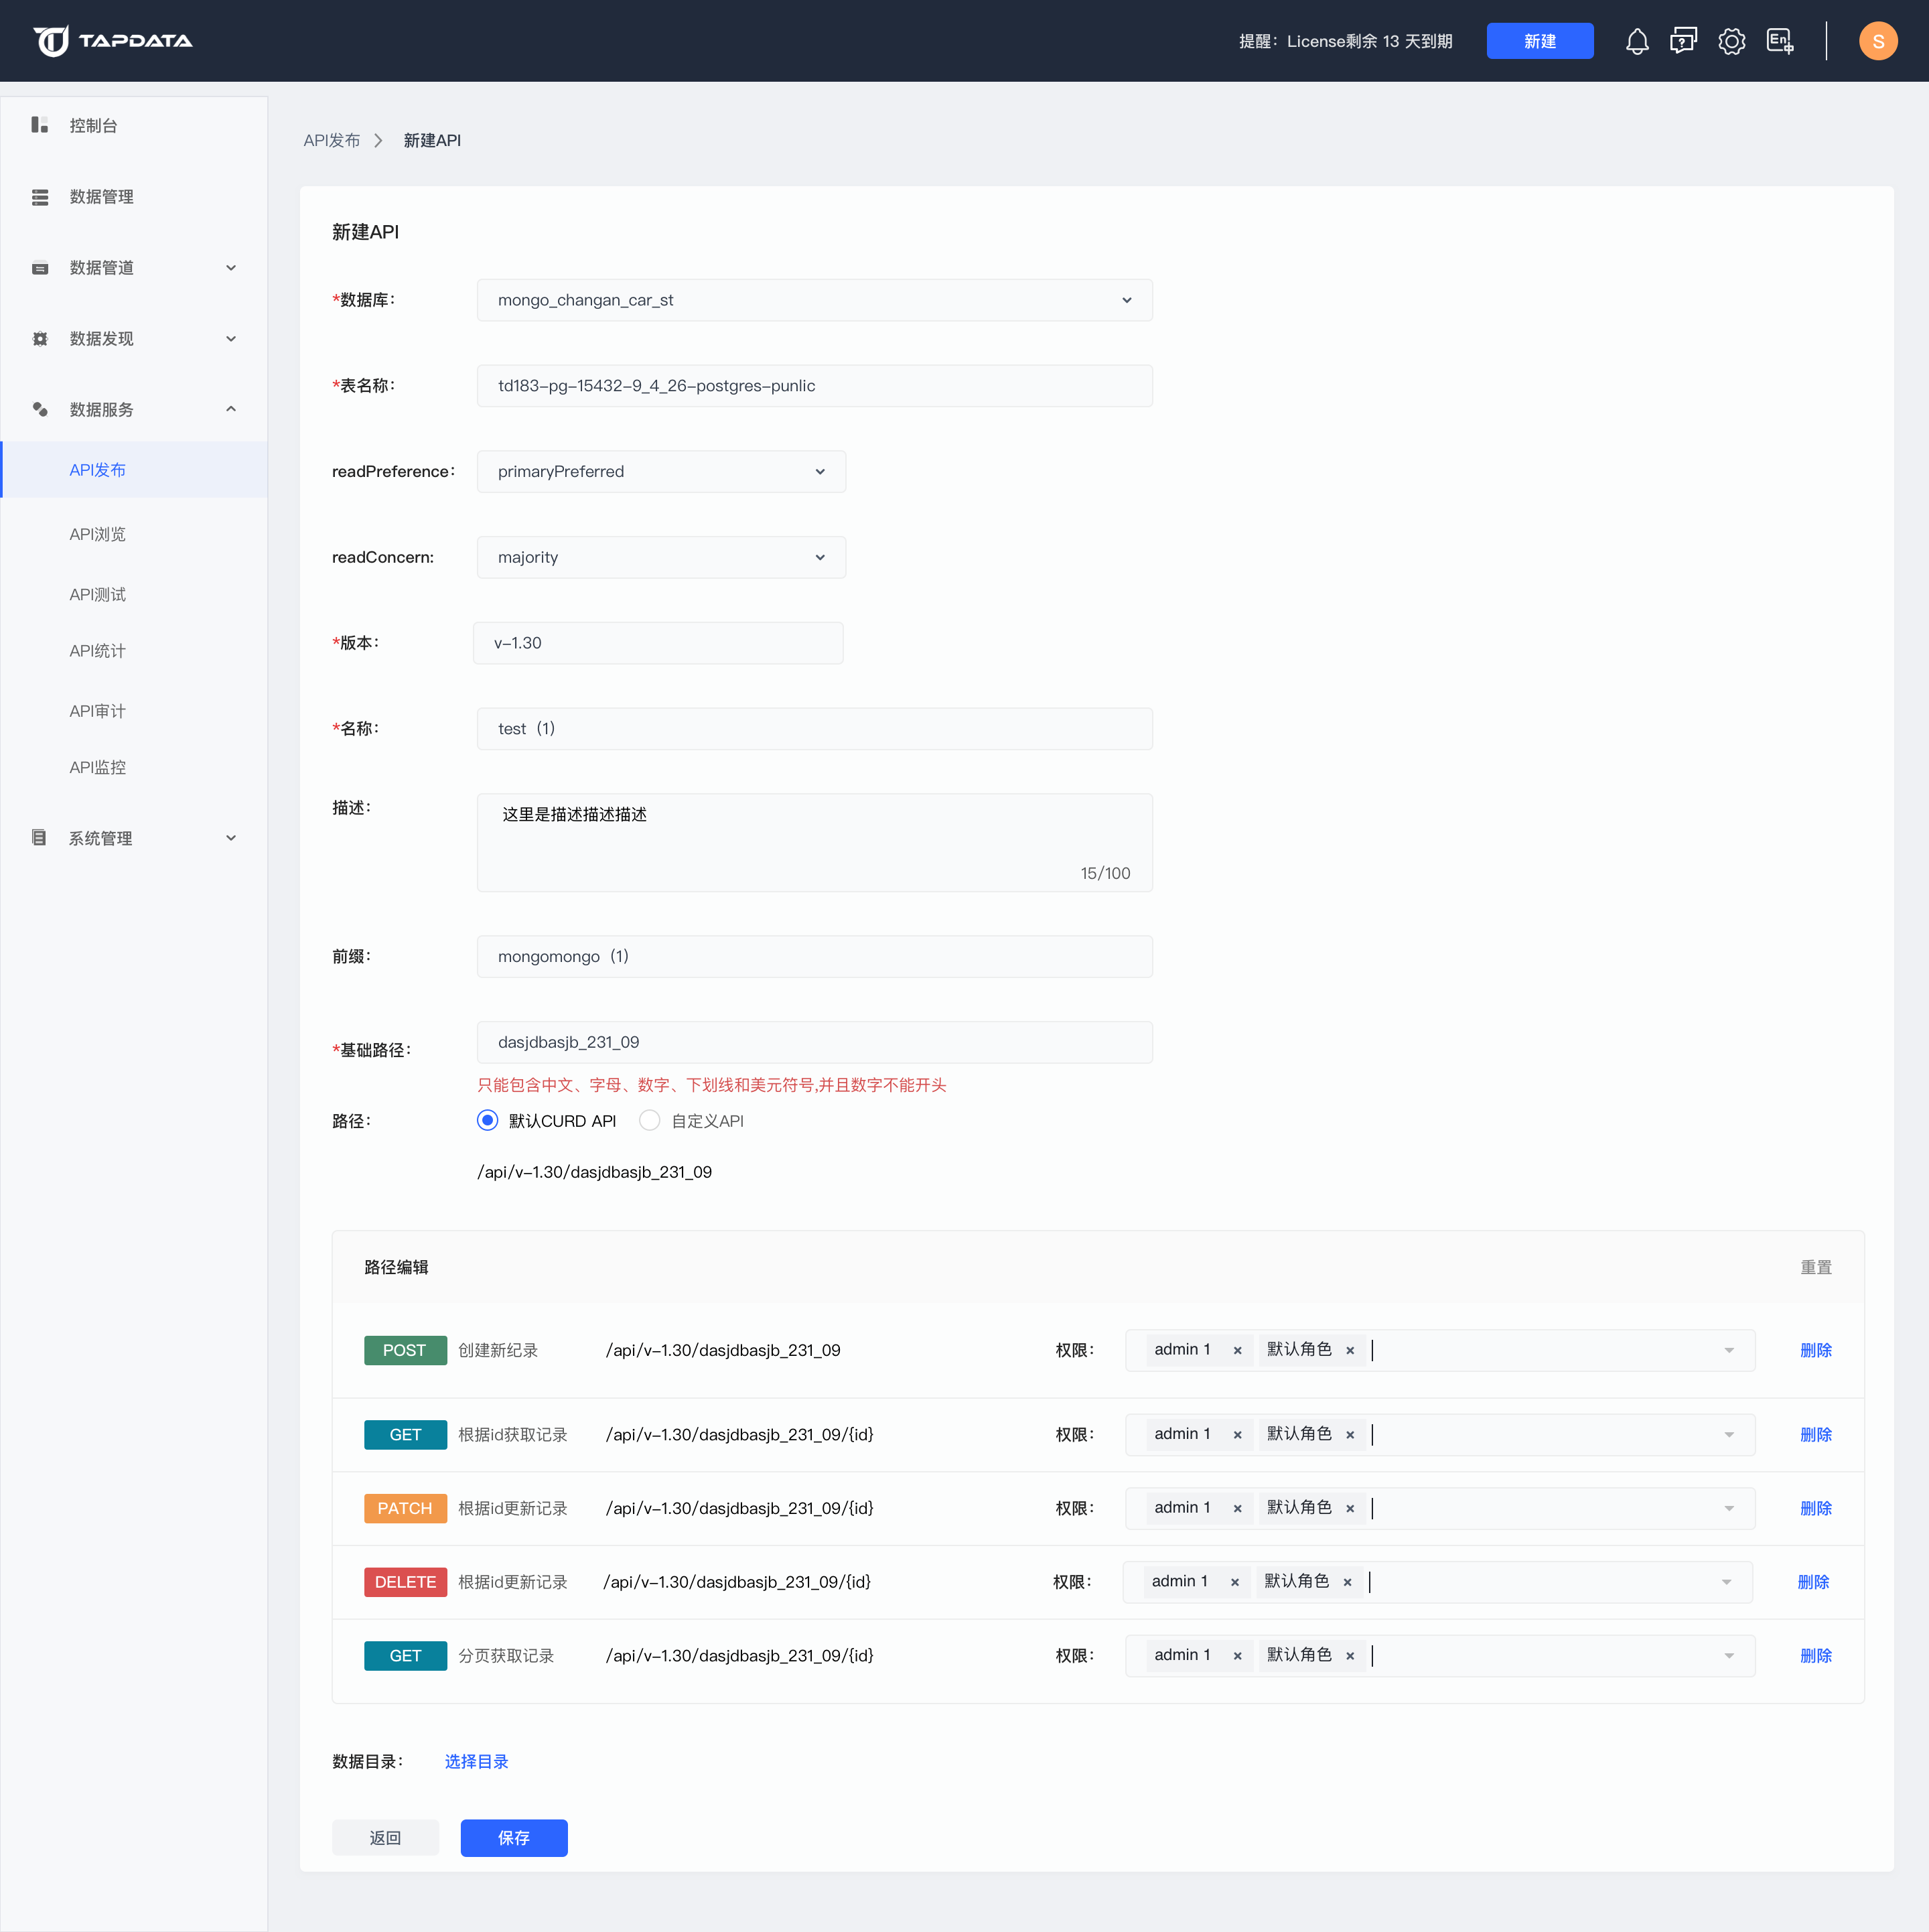
Task: Click the 选择目录 link
Action: pyautogui.click(x=476, y=1762)
